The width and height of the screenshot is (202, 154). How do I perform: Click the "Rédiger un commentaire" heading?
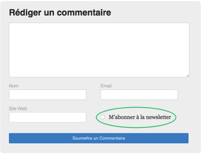click(60, 13)
